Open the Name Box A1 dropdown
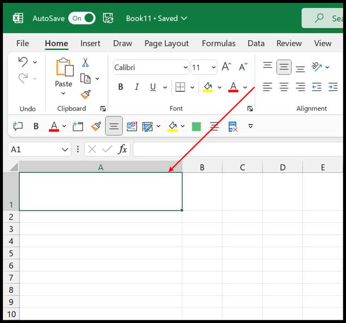346x323 pixels. click(65, 150)
